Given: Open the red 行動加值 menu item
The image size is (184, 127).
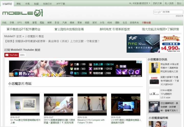Looking at the screenshot, I should coord(146,22).
